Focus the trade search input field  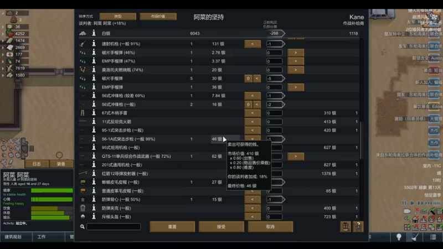(114, 226)
